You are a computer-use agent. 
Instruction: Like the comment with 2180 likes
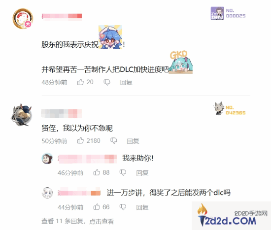point(80,140)
